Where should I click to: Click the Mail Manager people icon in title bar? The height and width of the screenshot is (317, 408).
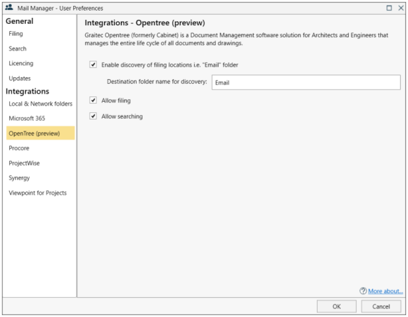pyautogui.click(x=9, y=7)
